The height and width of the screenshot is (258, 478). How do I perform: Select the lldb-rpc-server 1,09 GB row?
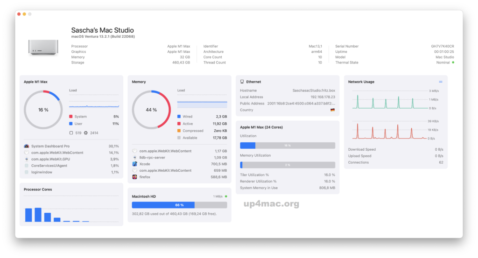[179, 158]
